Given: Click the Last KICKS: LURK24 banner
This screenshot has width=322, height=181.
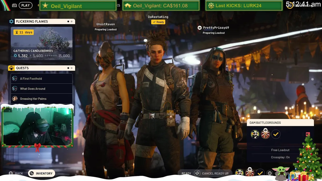Looking at the screenshot, I should point(244,6).
